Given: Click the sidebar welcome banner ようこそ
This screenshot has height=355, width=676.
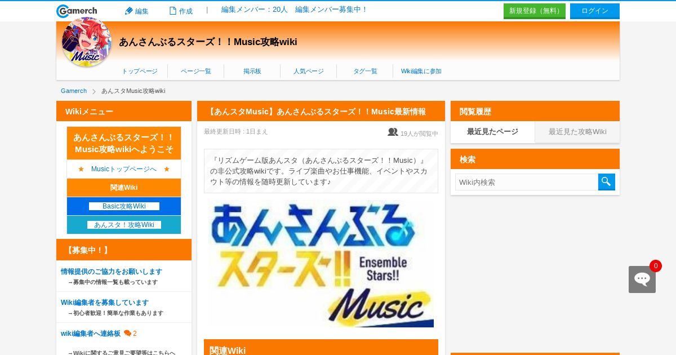Looking at the screenshot, I should click(x=124, y=143).
